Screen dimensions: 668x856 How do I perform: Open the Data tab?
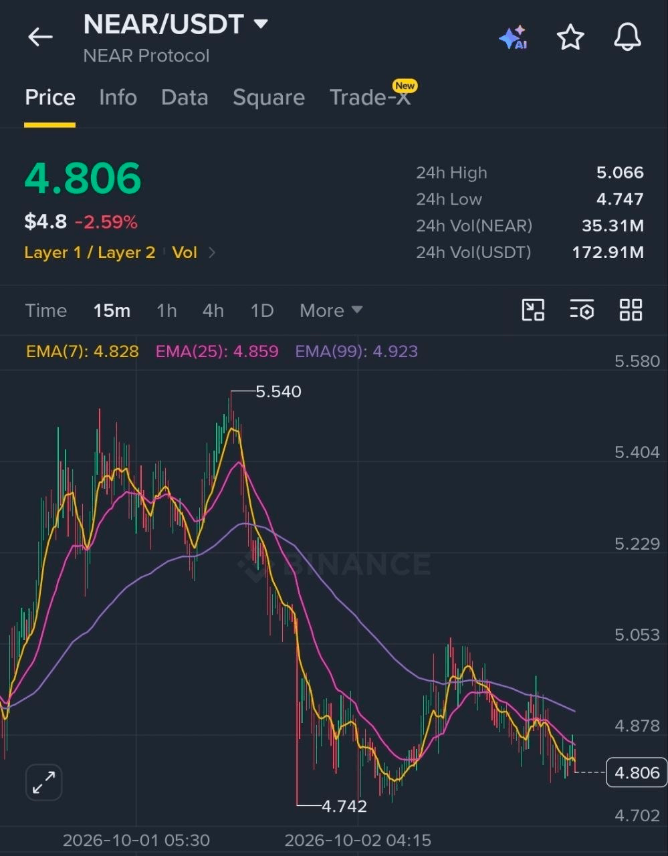tap(185, 98)
